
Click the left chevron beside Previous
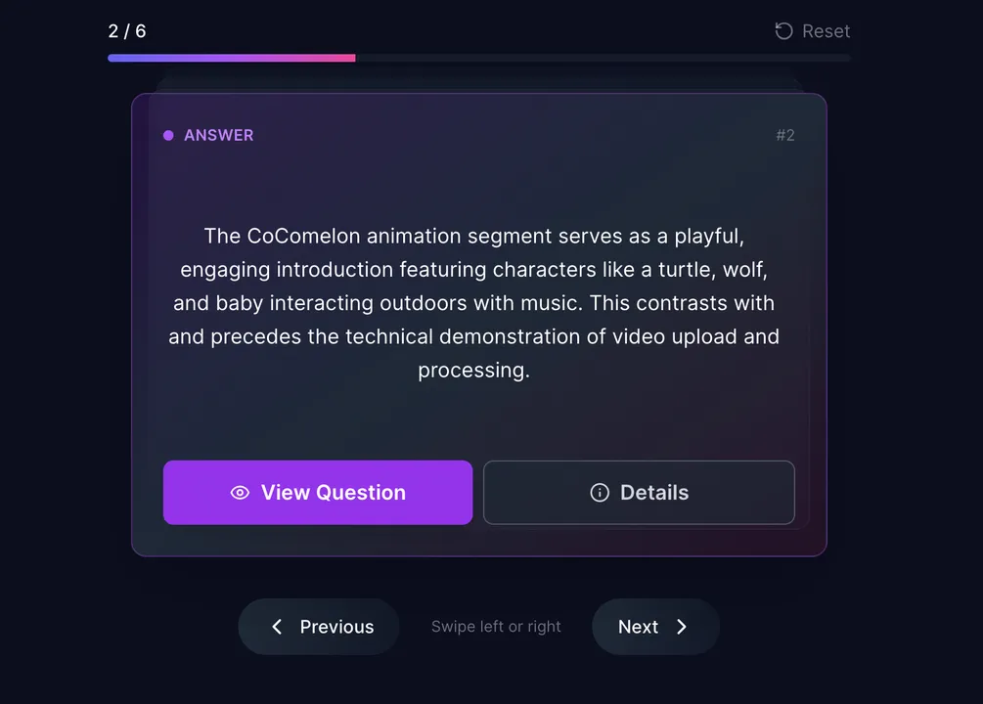point(277,627)
